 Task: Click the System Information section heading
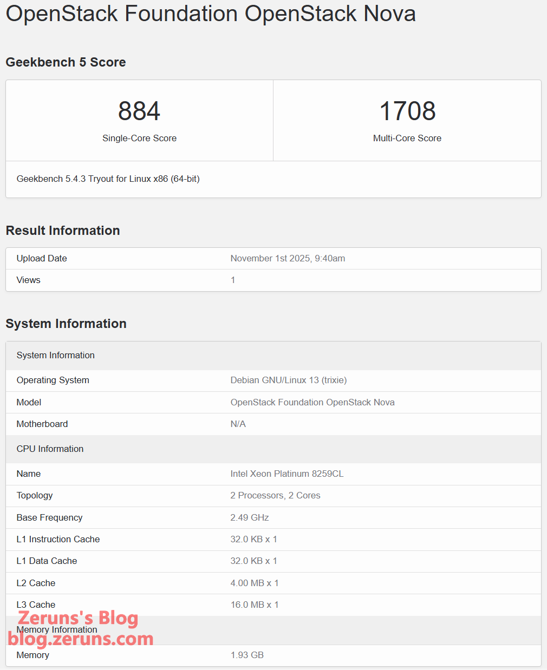(x=66, y=324)
